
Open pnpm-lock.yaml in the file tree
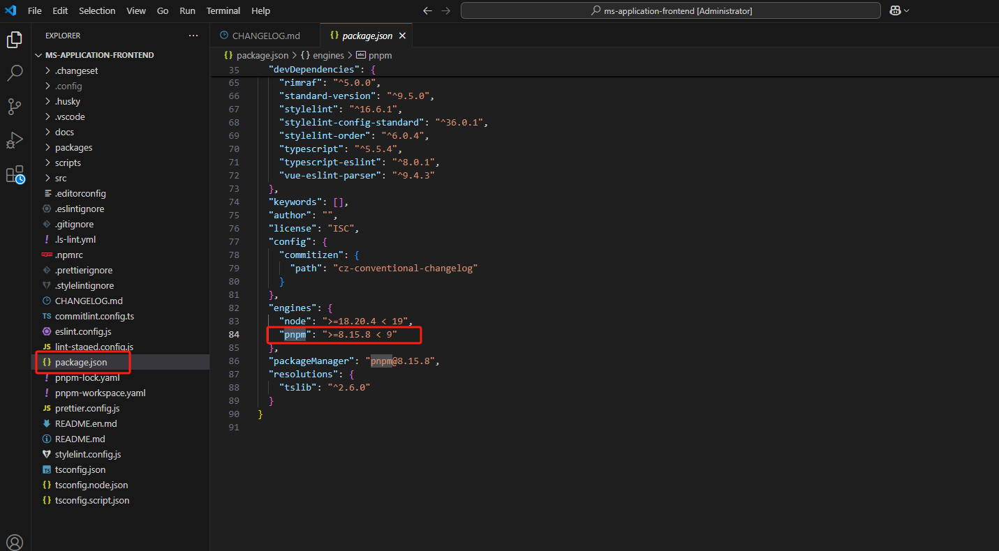87,377
